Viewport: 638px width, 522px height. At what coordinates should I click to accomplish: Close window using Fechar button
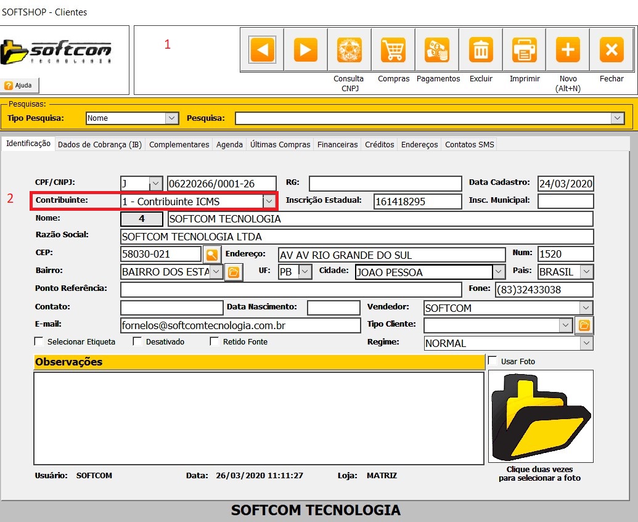(x=611, y=50)
